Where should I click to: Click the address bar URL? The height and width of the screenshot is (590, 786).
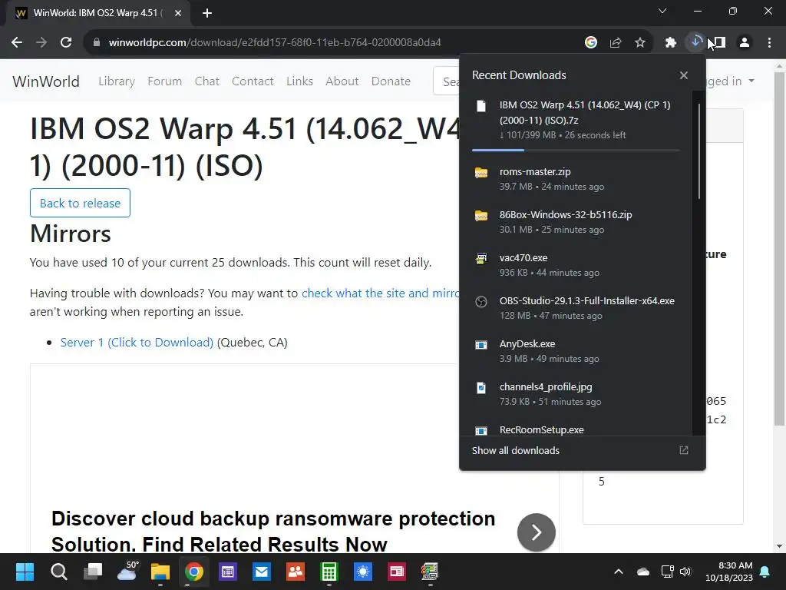coord(275,43)
